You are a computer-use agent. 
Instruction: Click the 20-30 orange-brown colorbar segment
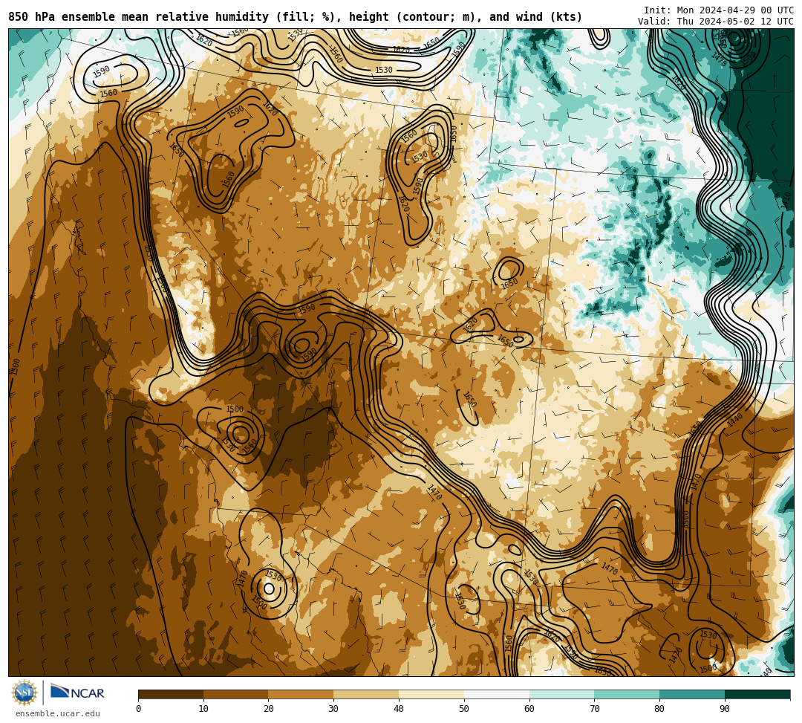click(301, 694)
